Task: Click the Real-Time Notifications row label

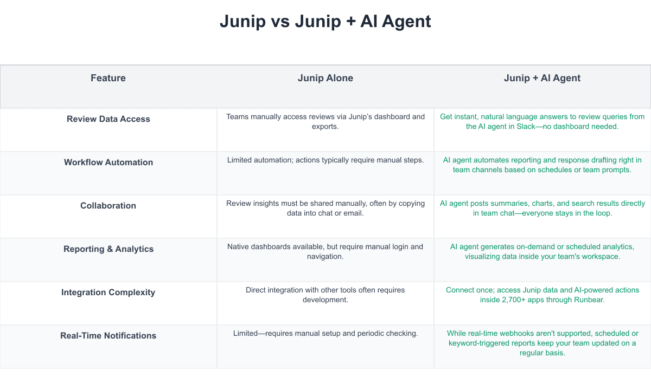Action: [x=108, y=336]
